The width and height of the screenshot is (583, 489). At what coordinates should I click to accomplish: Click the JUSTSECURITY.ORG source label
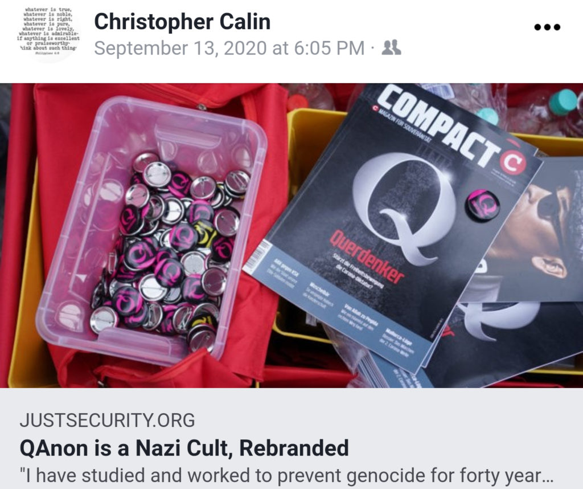tap(107, 420)
